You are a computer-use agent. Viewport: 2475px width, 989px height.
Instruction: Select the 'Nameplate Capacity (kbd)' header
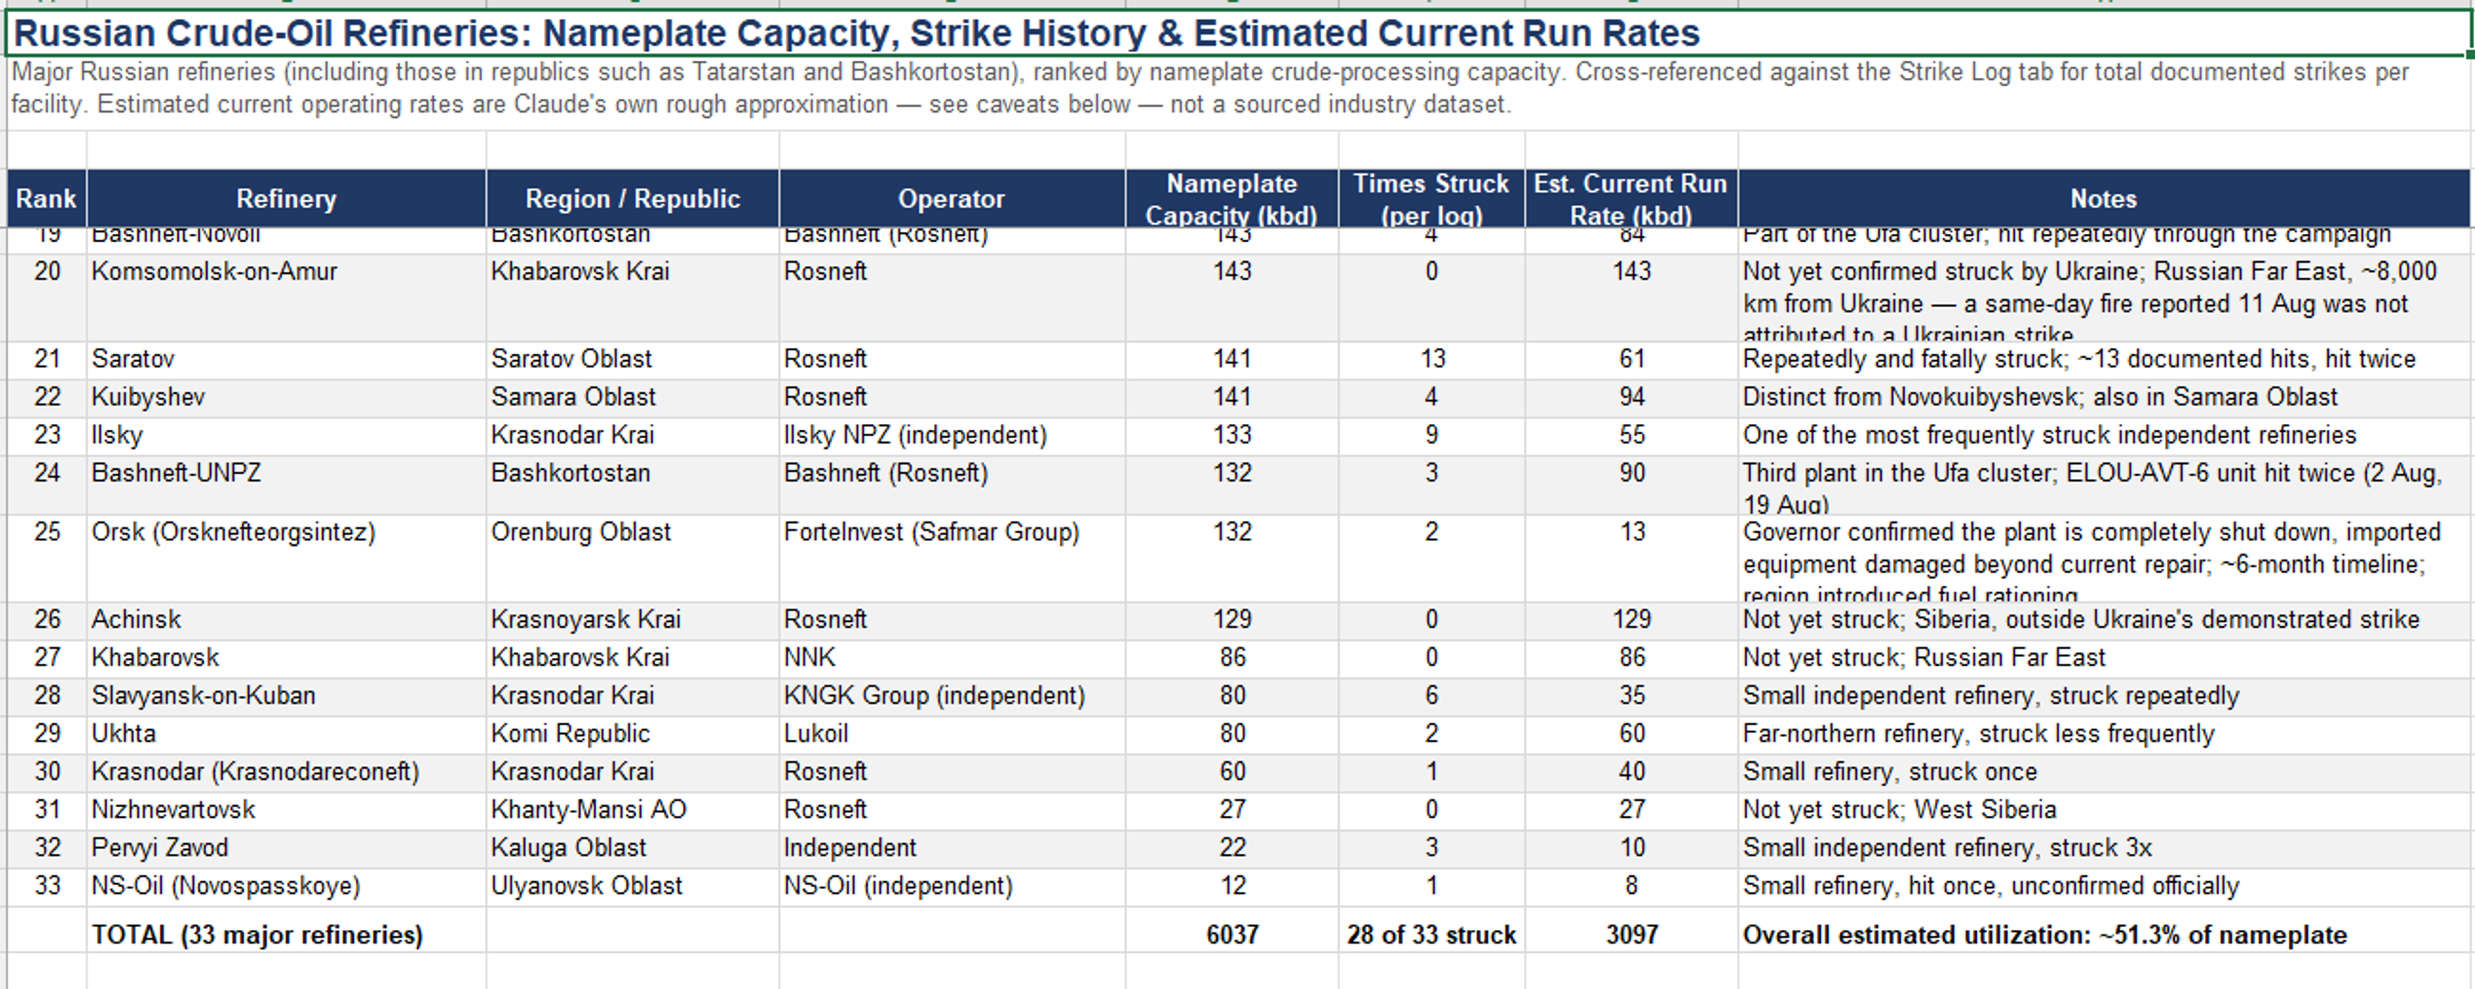click(1232, 198)
